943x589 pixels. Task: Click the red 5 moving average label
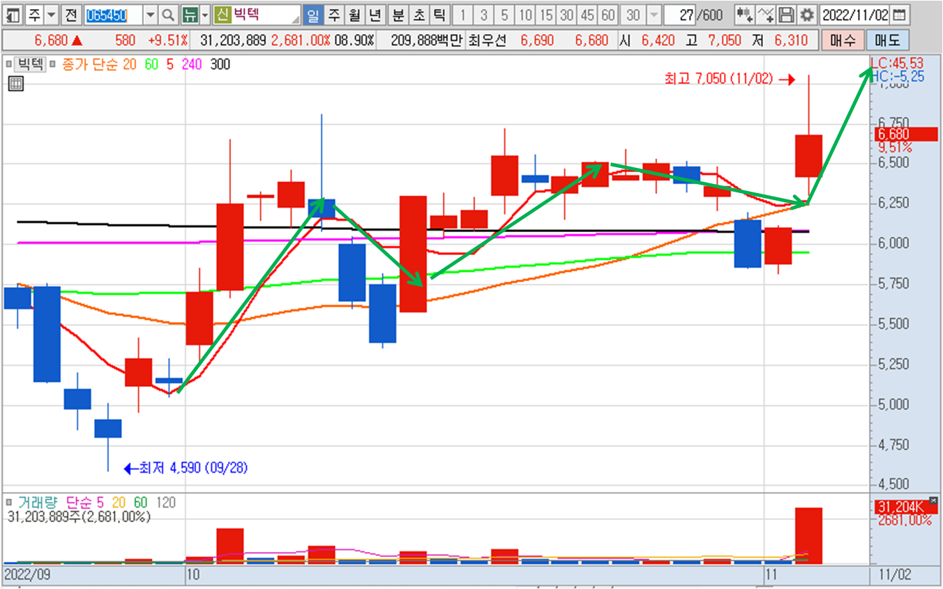click(x=170, y=65)
